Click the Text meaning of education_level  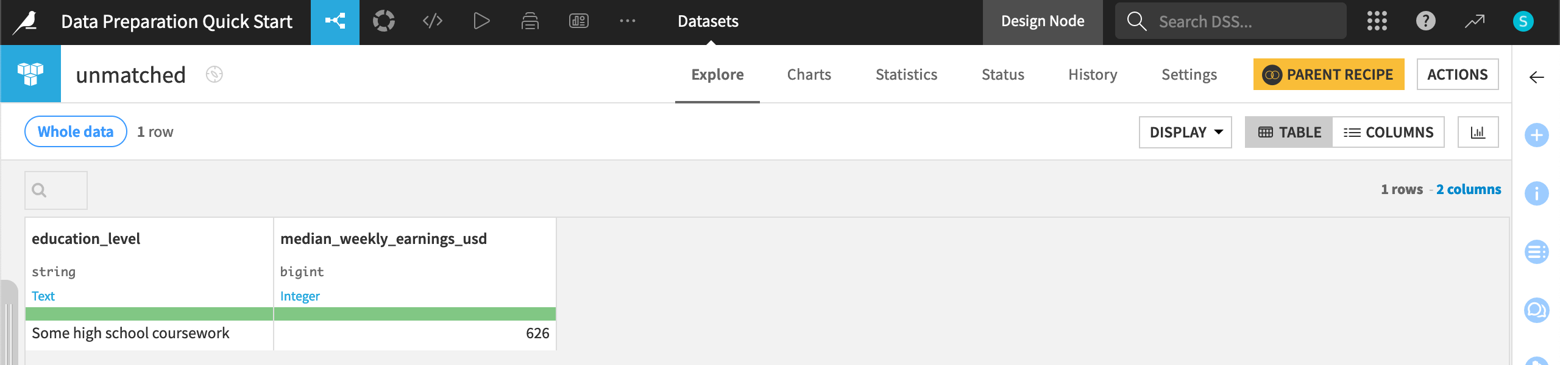point(43,296)
